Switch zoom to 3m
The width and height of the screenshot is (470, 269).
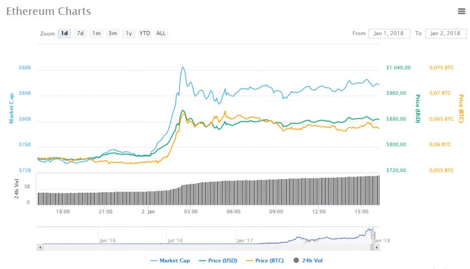click(113, 33)
